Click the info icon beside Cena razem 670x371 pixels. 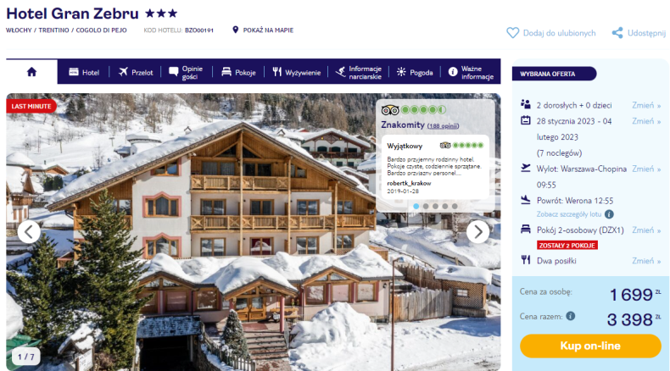571,316
